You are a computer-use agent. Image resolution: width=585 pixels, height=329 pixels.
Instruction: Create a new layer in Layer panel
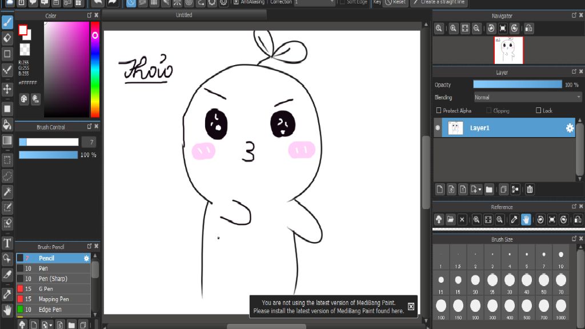pyautogui.click(x=440, y=190)
